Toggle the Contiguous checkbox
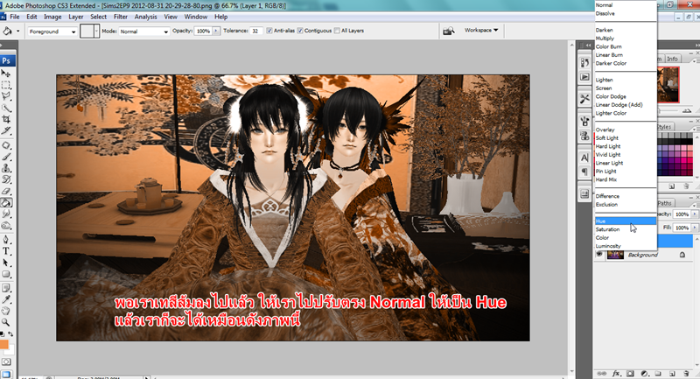The width and height of the screenshot is (700, 379). click(x=300, y=31)
